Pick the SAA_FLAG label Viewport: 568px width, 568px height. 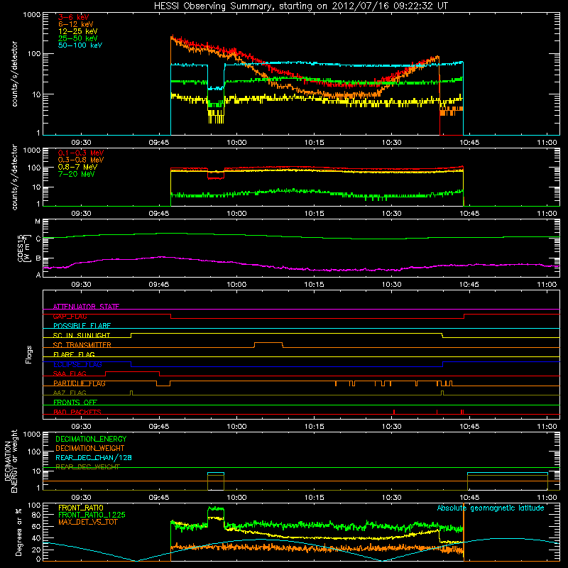click(x=70, y=373)
